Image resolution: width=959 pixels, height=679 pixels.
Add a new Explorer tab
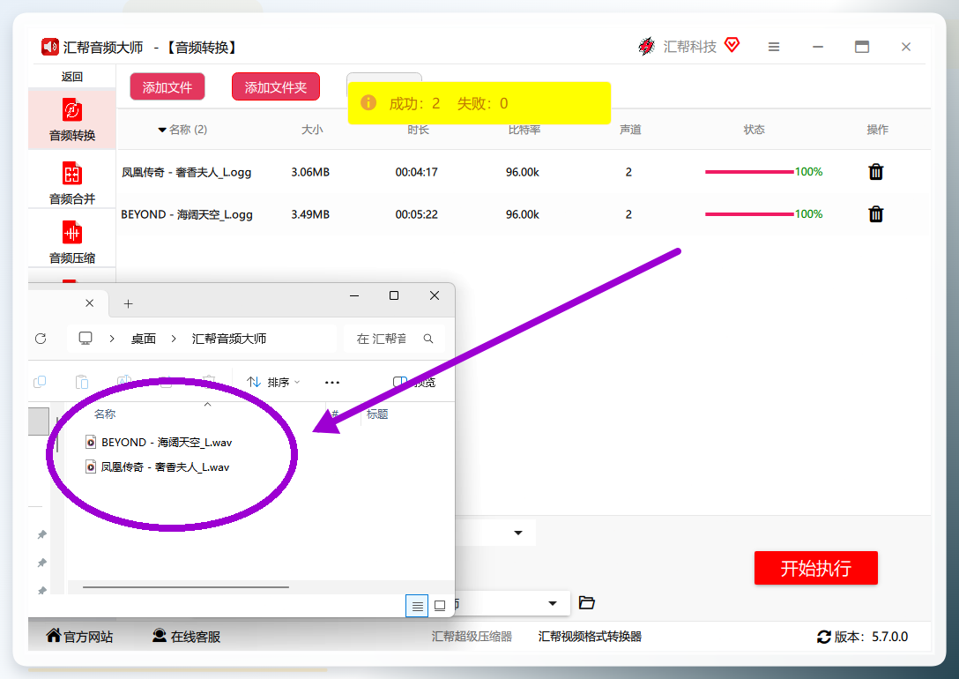click(x=128, y=303)
